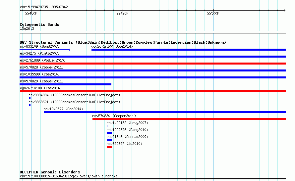Click the blue bar of esv21846
The image size is (295, 181).
point(109,140)
